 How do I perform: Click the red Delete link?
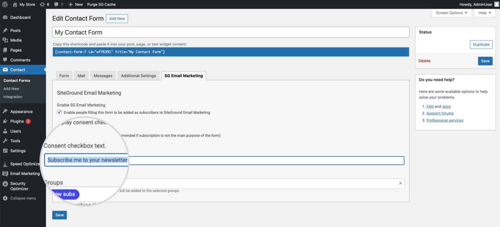(424, 61)
